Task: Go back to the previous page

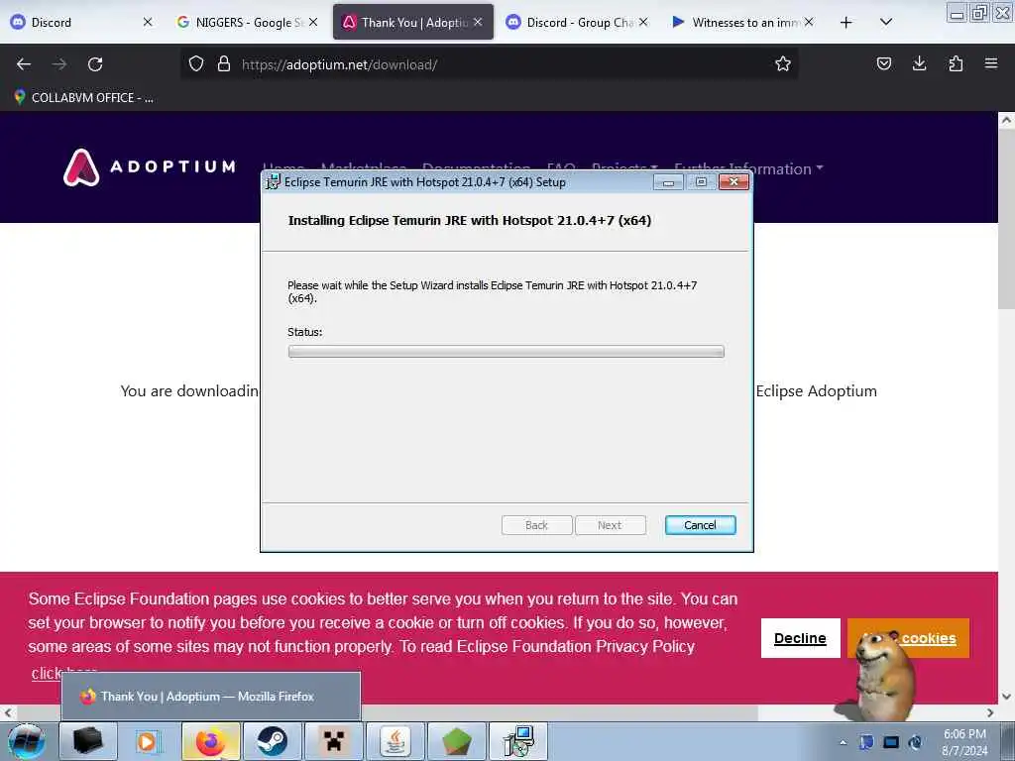Action: 24,64
